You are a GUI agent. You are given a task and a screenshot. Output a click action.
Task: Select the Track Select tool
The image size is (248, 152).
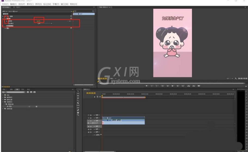(x=78, y=93)
